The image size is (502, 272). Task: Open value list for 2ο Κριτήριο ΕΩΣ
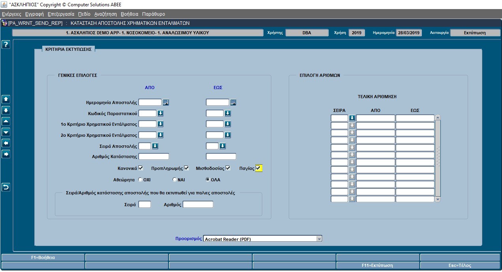228,135
